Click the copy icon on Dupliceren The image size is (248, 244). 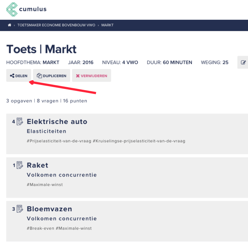coord(39,75)
